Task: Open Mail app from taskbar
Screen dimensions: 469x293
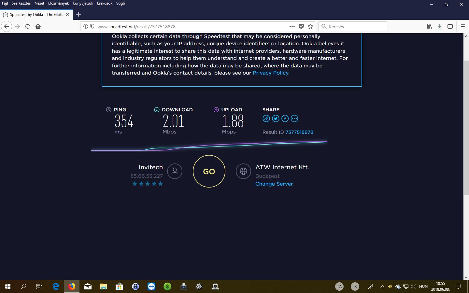Action: tap(88, 286)
